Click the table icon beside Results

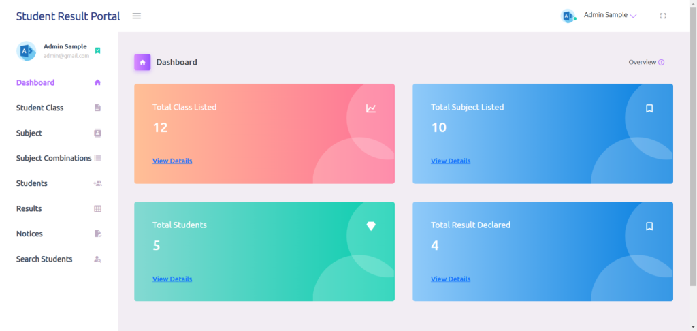[x=98, y=208]
